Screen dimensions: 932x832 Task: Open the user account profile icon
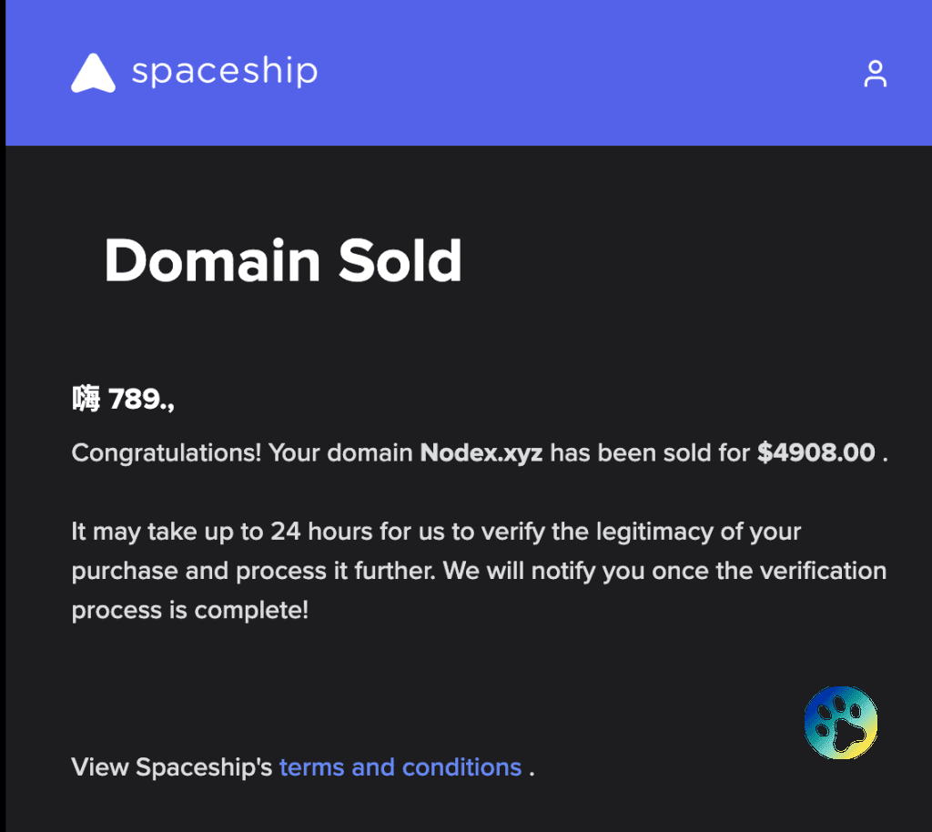pyautogui.click(x=875, y=74)
